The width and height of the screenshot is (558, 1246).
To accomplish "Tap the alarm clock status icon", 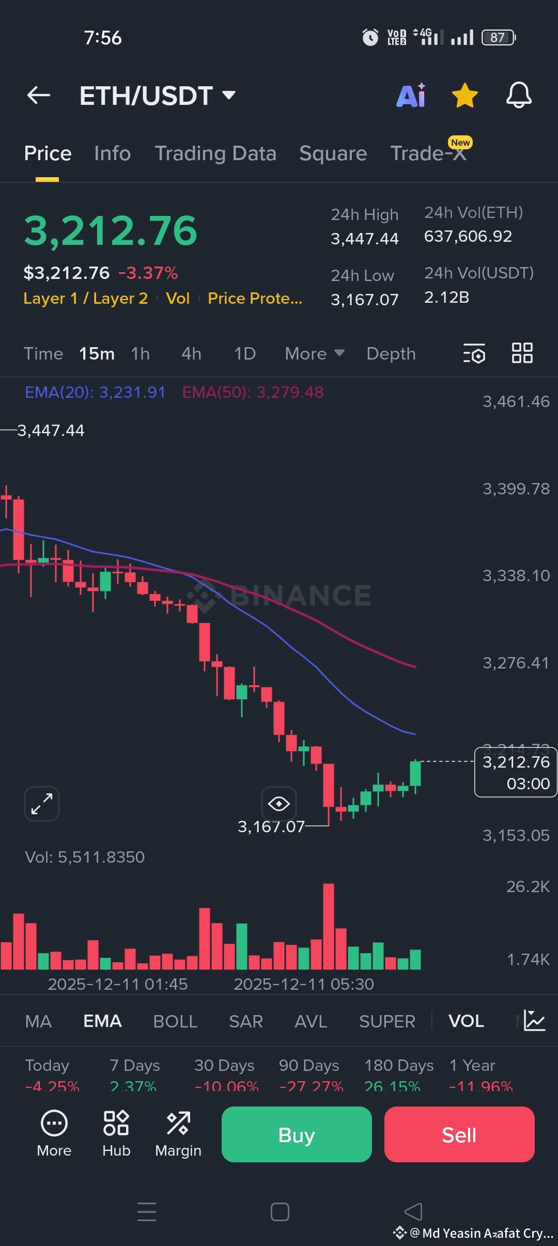I will 370,37.
